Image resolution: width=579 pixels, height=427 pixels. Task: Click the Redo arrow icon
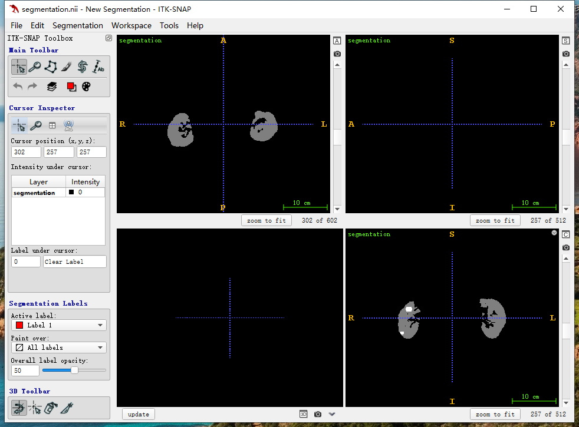[32, 87]
